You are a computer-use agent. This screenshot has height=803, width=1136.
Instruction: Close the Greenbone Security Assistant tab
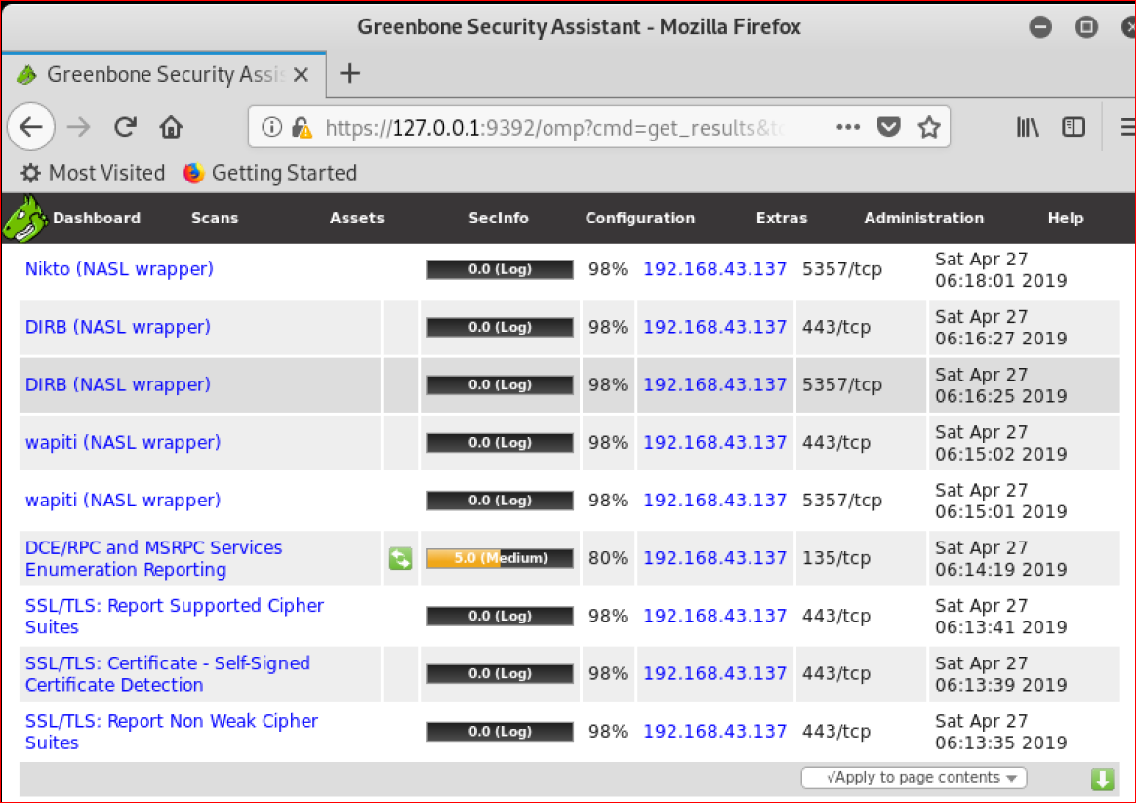(302, 74)
